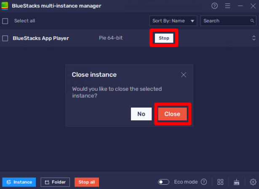Open the hamburger menu in title bar
259x189 pixels.
click(227, 6)
